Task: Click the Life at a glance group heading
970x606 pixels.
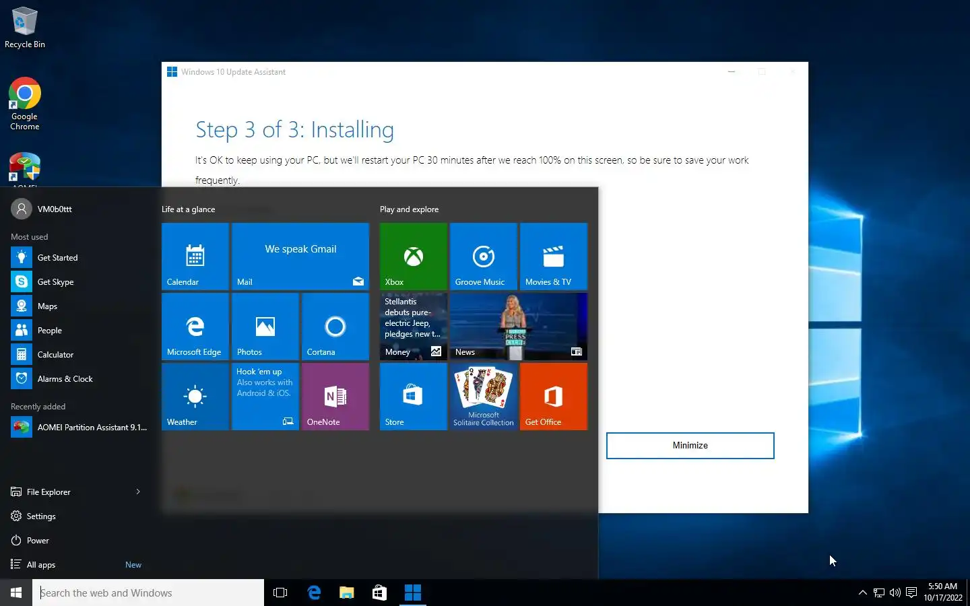Action: coord(188,209)
